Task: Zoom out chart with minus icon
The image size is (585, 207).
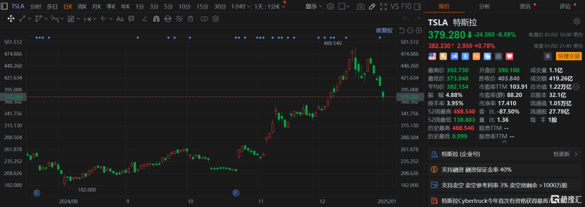Action: [x=410, y=30]
